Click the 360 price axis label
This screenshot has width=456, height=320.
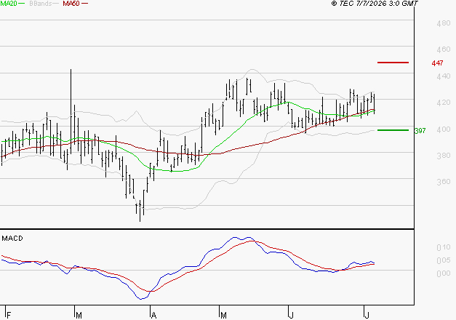(x=444, y=182)
